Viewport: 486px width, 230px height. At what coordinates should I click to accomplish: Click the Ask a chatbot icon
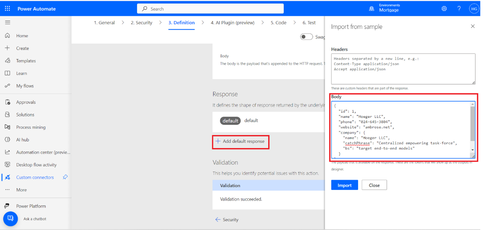pos(11,219)
